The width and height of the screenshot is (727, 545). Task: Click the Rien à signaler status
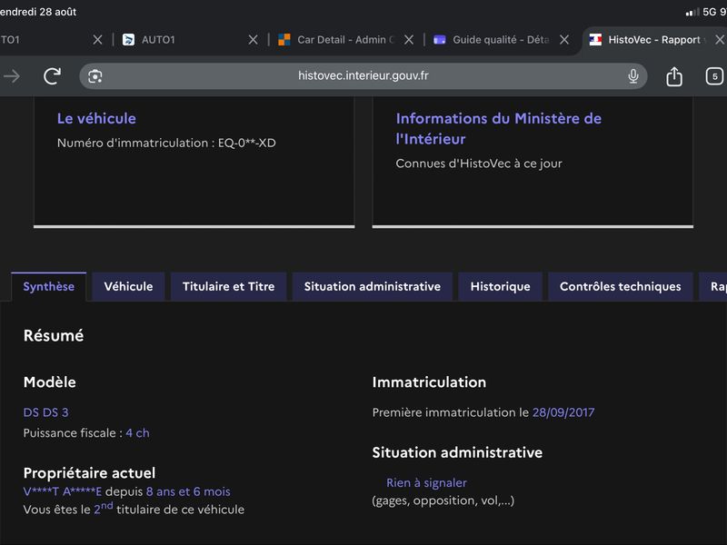point(426,483)
